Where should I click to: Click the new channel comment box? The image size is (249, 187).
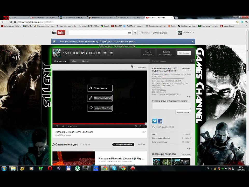(171, 106)
